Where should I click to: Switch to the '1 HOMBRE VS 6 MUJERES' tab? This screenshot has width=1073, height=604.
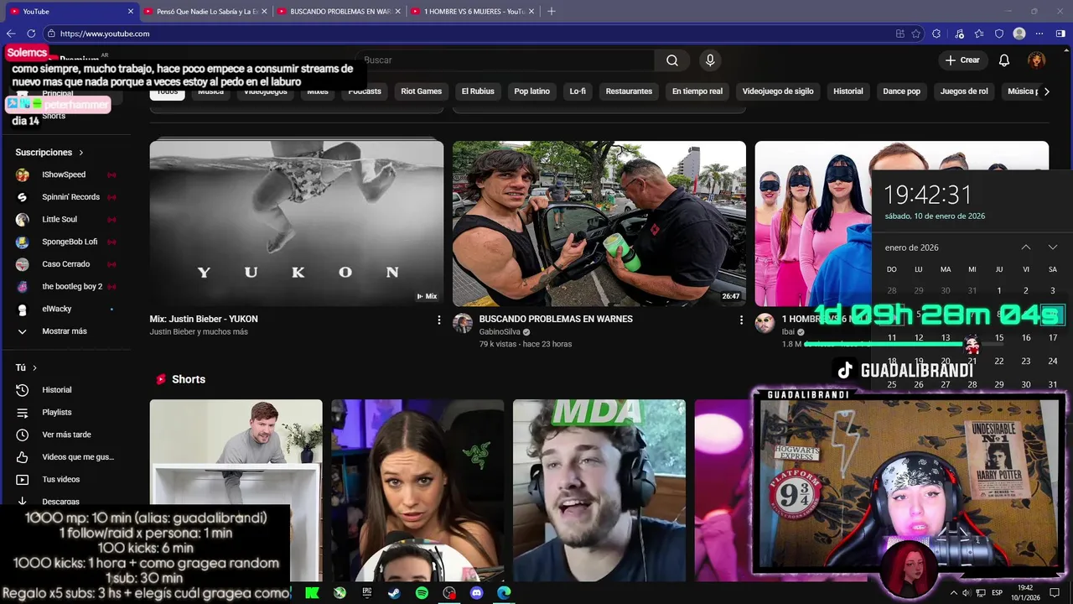click(474, 11)
